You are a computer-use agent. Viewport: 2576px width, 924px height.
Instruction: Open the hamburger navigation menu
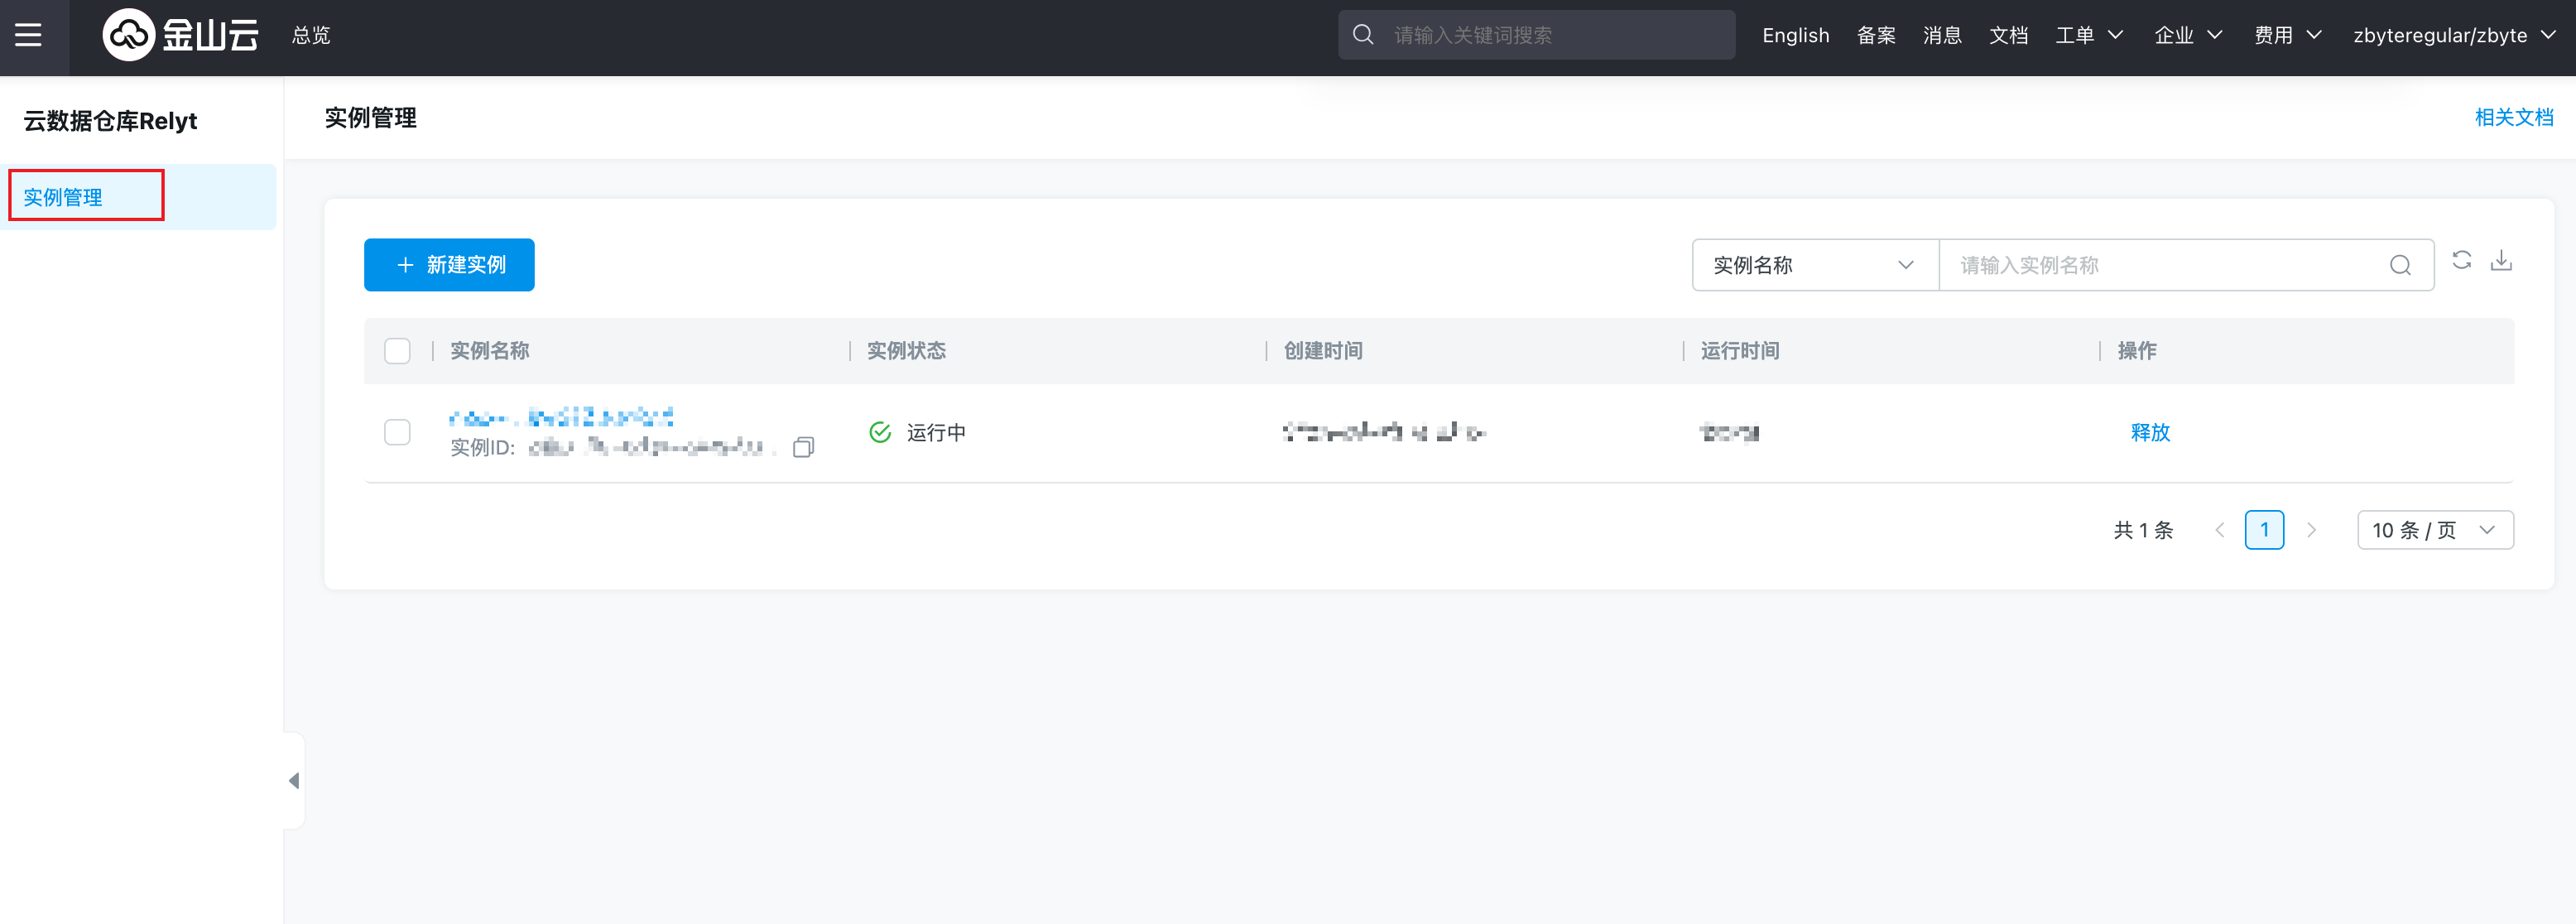[x=28, y=35]
